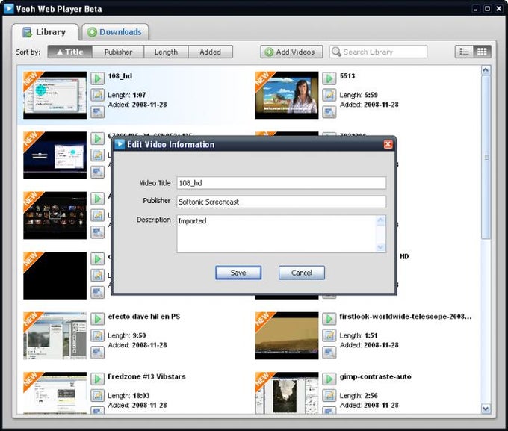The image size is (508, 431).
Task: Edit info for gimp-contraste-auto
Action: [329, 396]
